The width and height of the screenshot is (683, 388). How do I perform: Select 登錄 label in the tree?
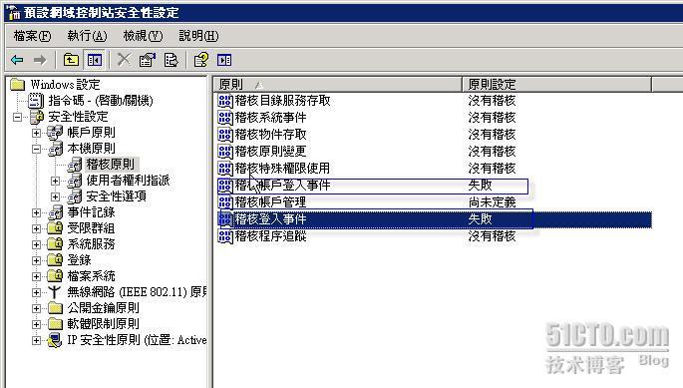pyautogui.click(x=79, y=260)
